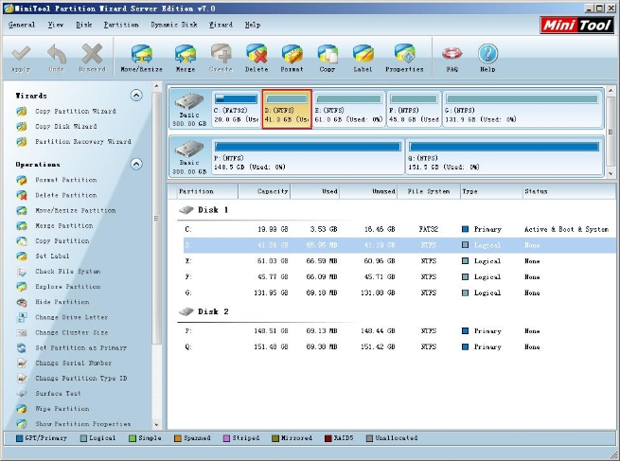Select the F: row in partition list
This screenshot has height=461, width=620.
[400, 276]
